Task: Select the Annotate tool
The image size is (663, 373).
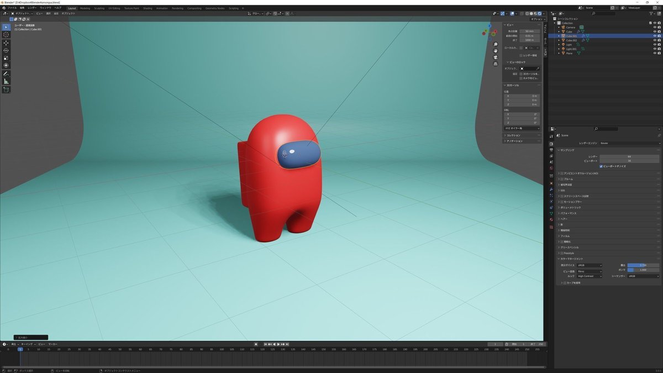Action: (x=6, y=73)
